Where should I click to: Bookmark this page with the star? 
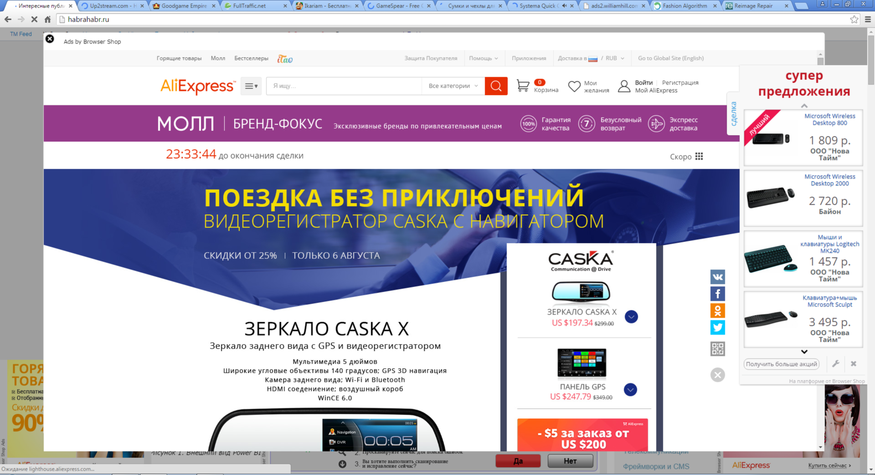coord(854,20)
